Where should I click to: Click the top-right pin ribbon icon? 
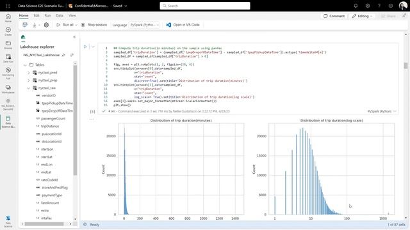coord(404,16)
